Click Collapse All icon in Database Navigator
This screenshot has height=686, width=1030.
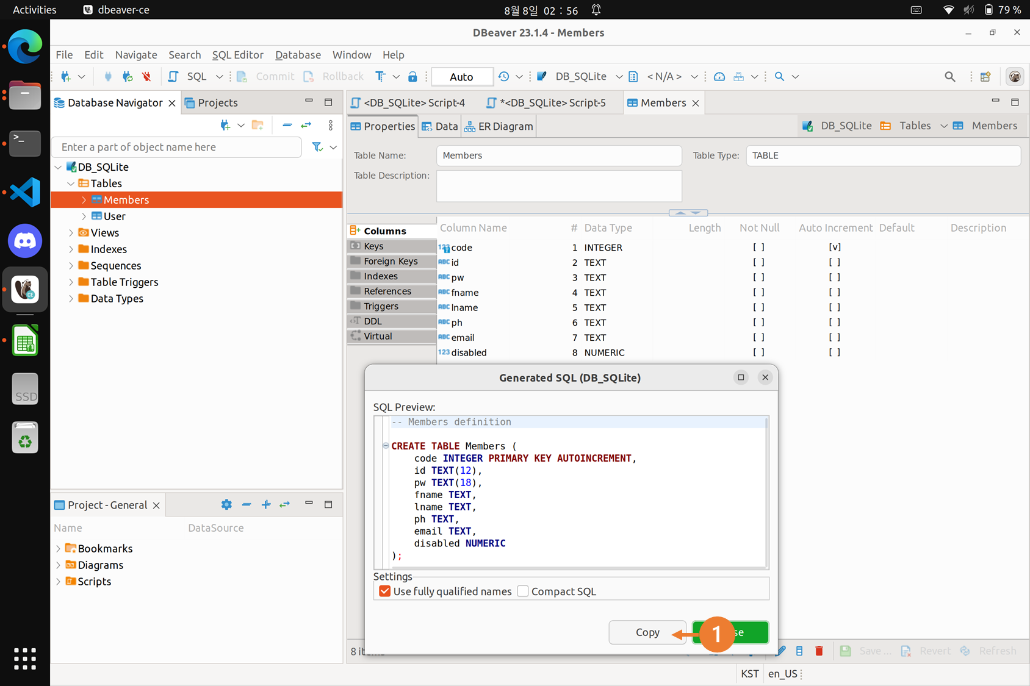[x=287, y=125]
